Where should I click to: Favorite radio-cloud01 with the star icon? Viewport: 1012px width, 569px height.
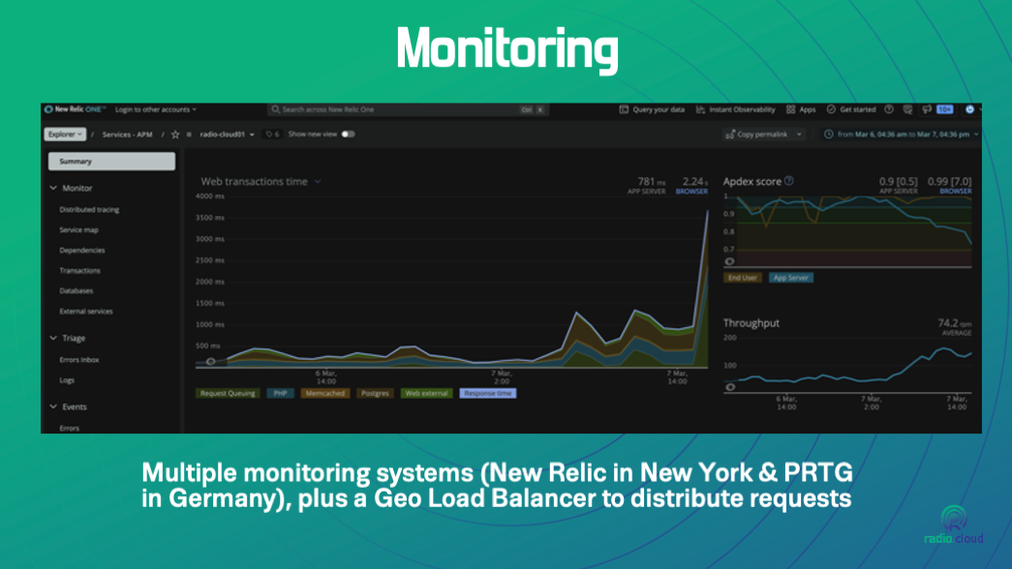[x=175, y=135]
